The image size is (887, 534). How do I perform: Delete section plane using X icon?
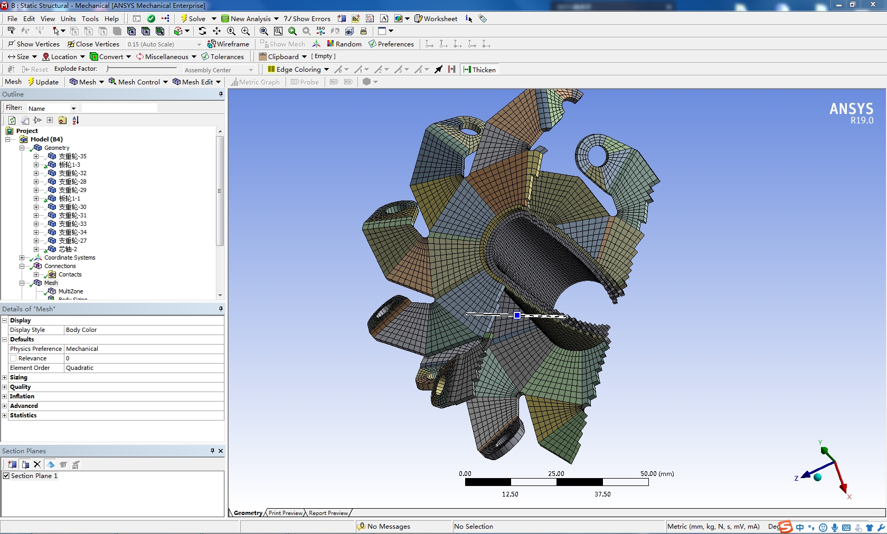tap(37, 465)
